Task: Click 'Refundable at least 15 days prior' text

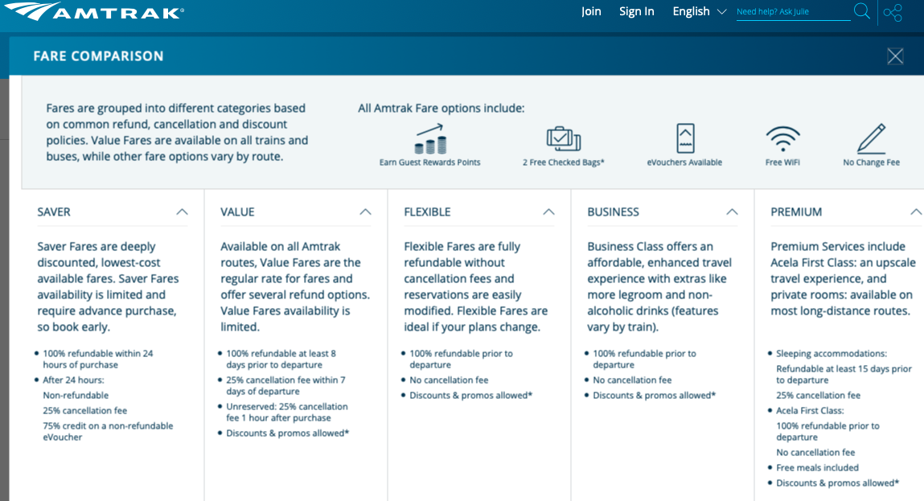Action: click(x=844, y=374)
